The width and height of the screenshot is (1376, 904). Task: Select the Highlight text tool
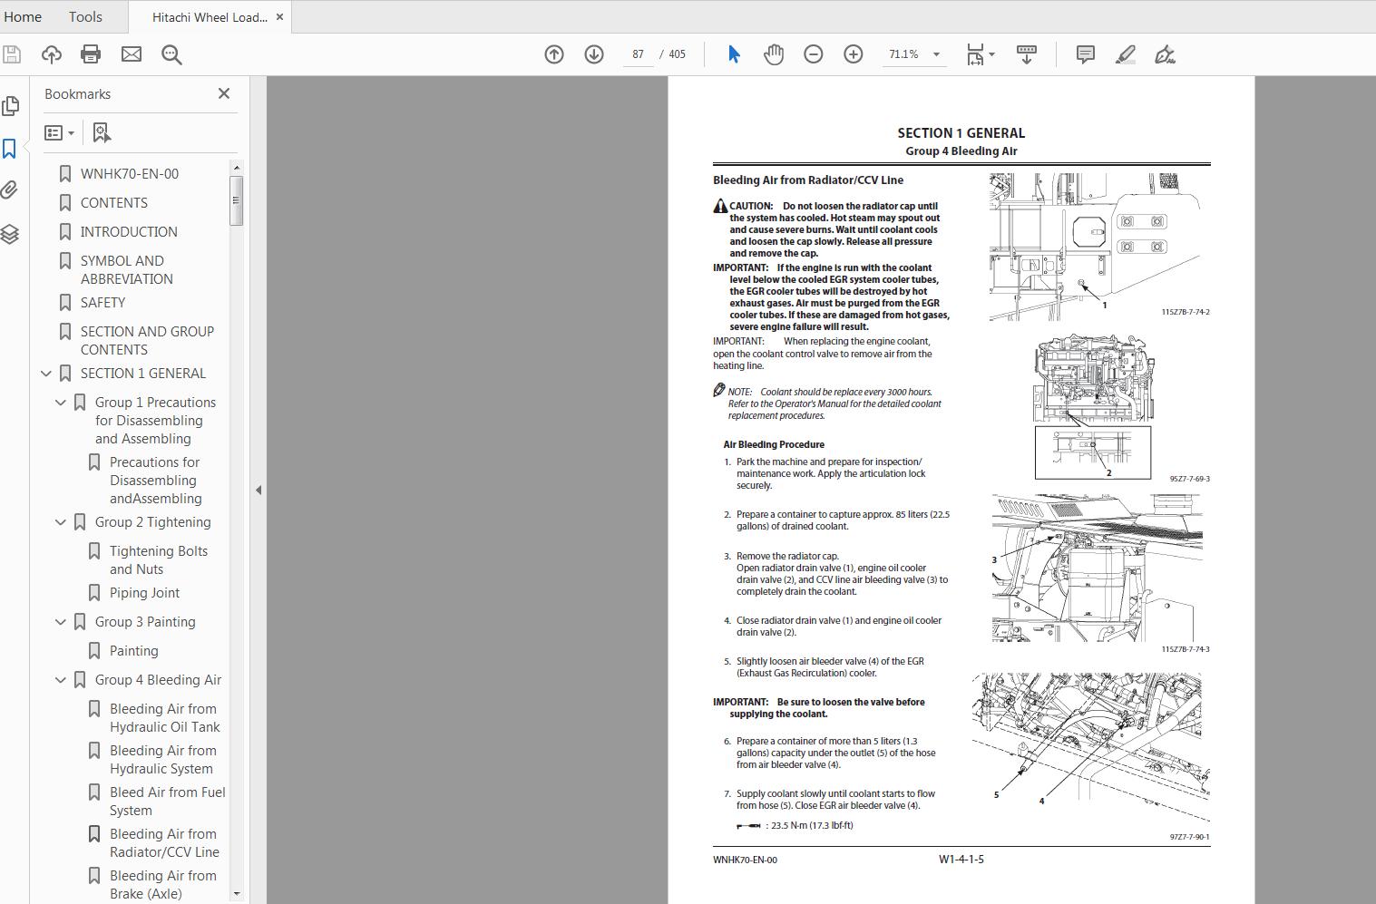point(1125,53)
